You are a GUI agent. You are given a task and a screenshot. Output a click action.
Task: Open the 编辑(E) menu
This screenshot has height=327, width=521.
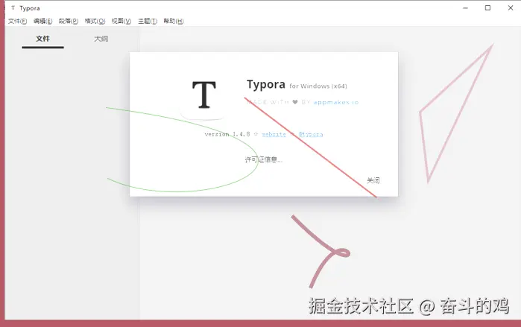point(43,22)
